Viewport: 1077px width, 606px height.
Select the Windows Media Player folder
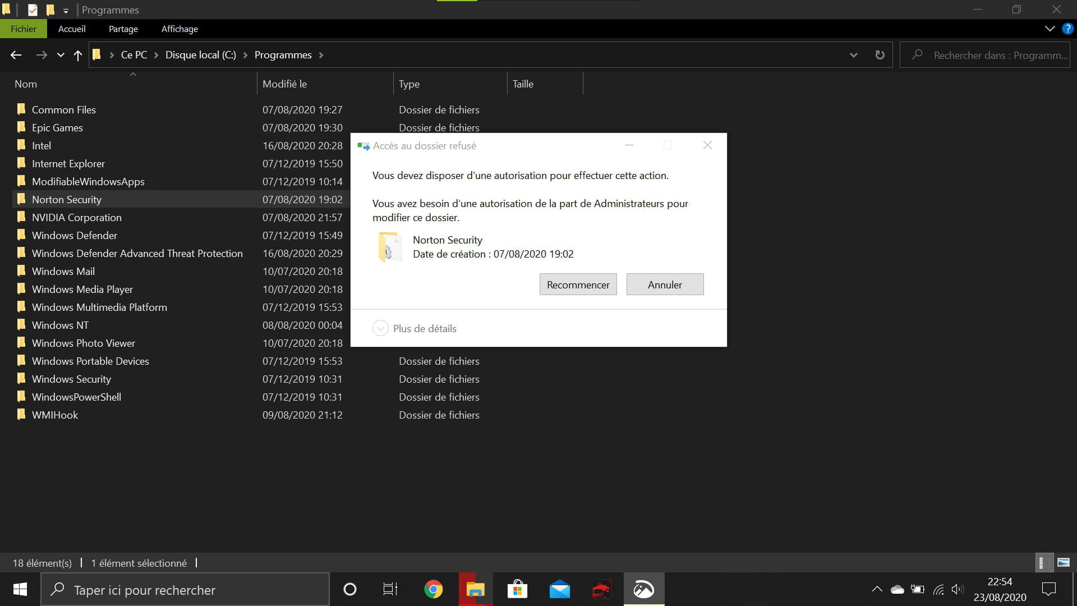[82, 289]
